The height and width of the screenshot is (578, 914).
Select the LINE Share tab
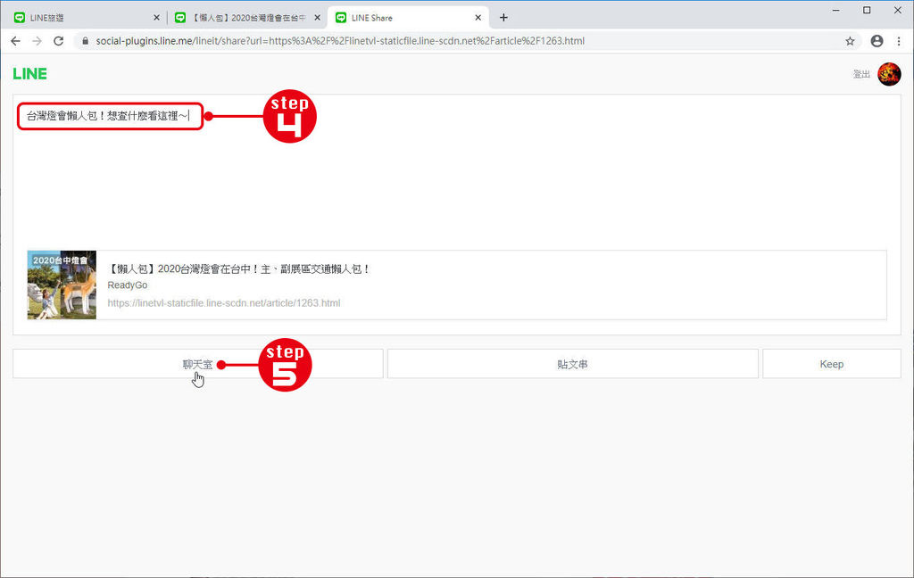408,18
